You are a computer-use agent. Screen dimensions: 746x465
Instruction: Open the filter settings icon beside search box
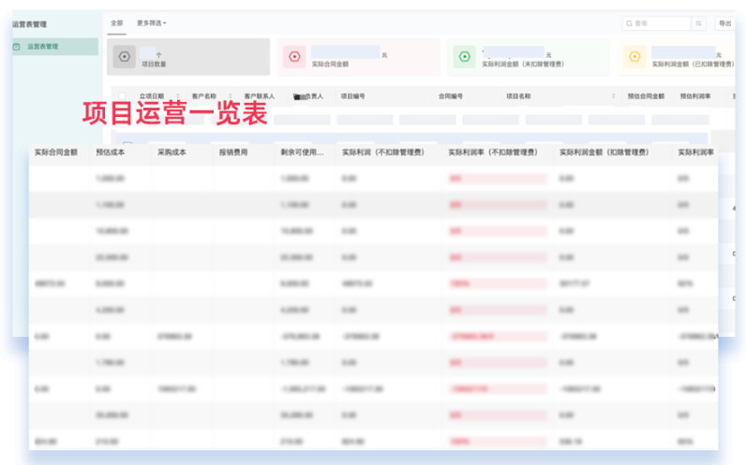(x=698, y=23)
